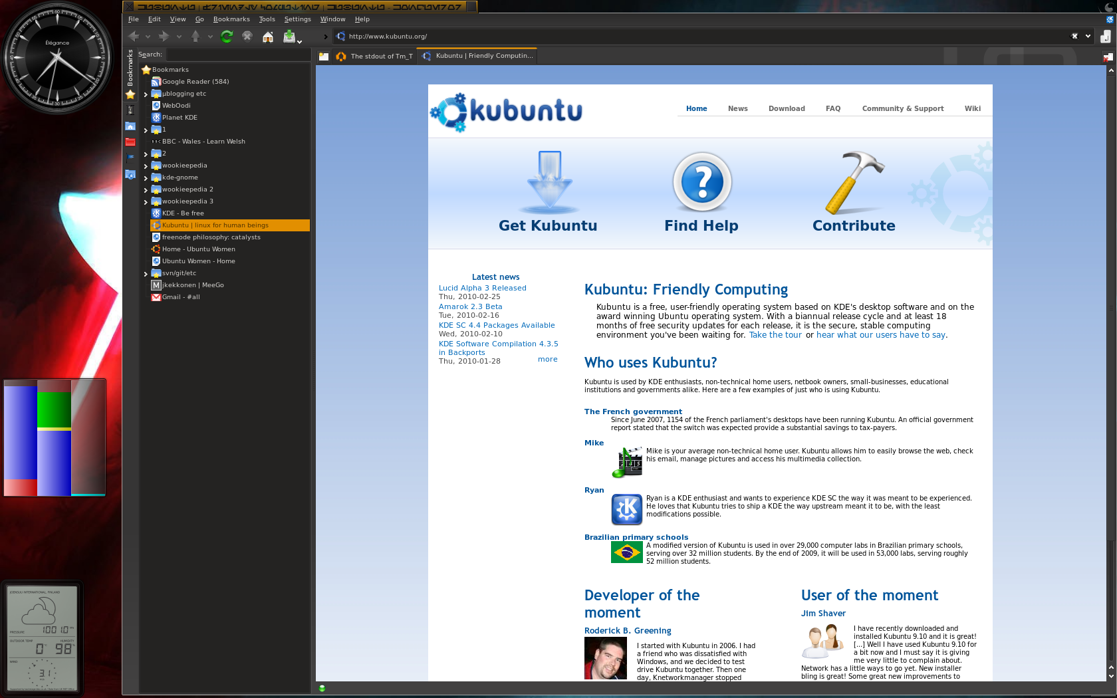Click the more link under Latest news
Viewport: 1117px width, 698px height.
coord(548,360)
